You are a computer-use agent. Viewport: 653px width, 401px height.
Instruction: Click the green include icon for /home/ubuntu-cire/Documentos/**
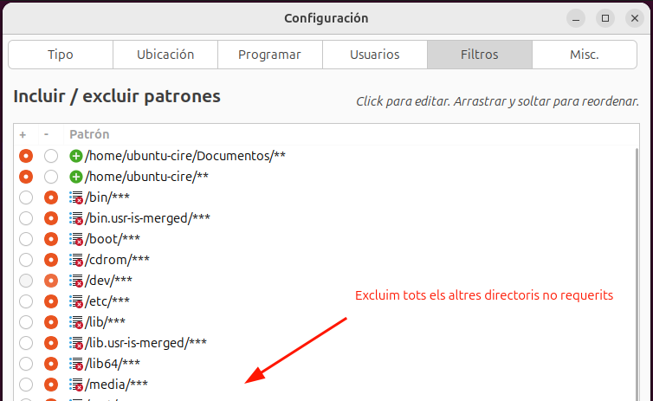click(x=76, y=156)
